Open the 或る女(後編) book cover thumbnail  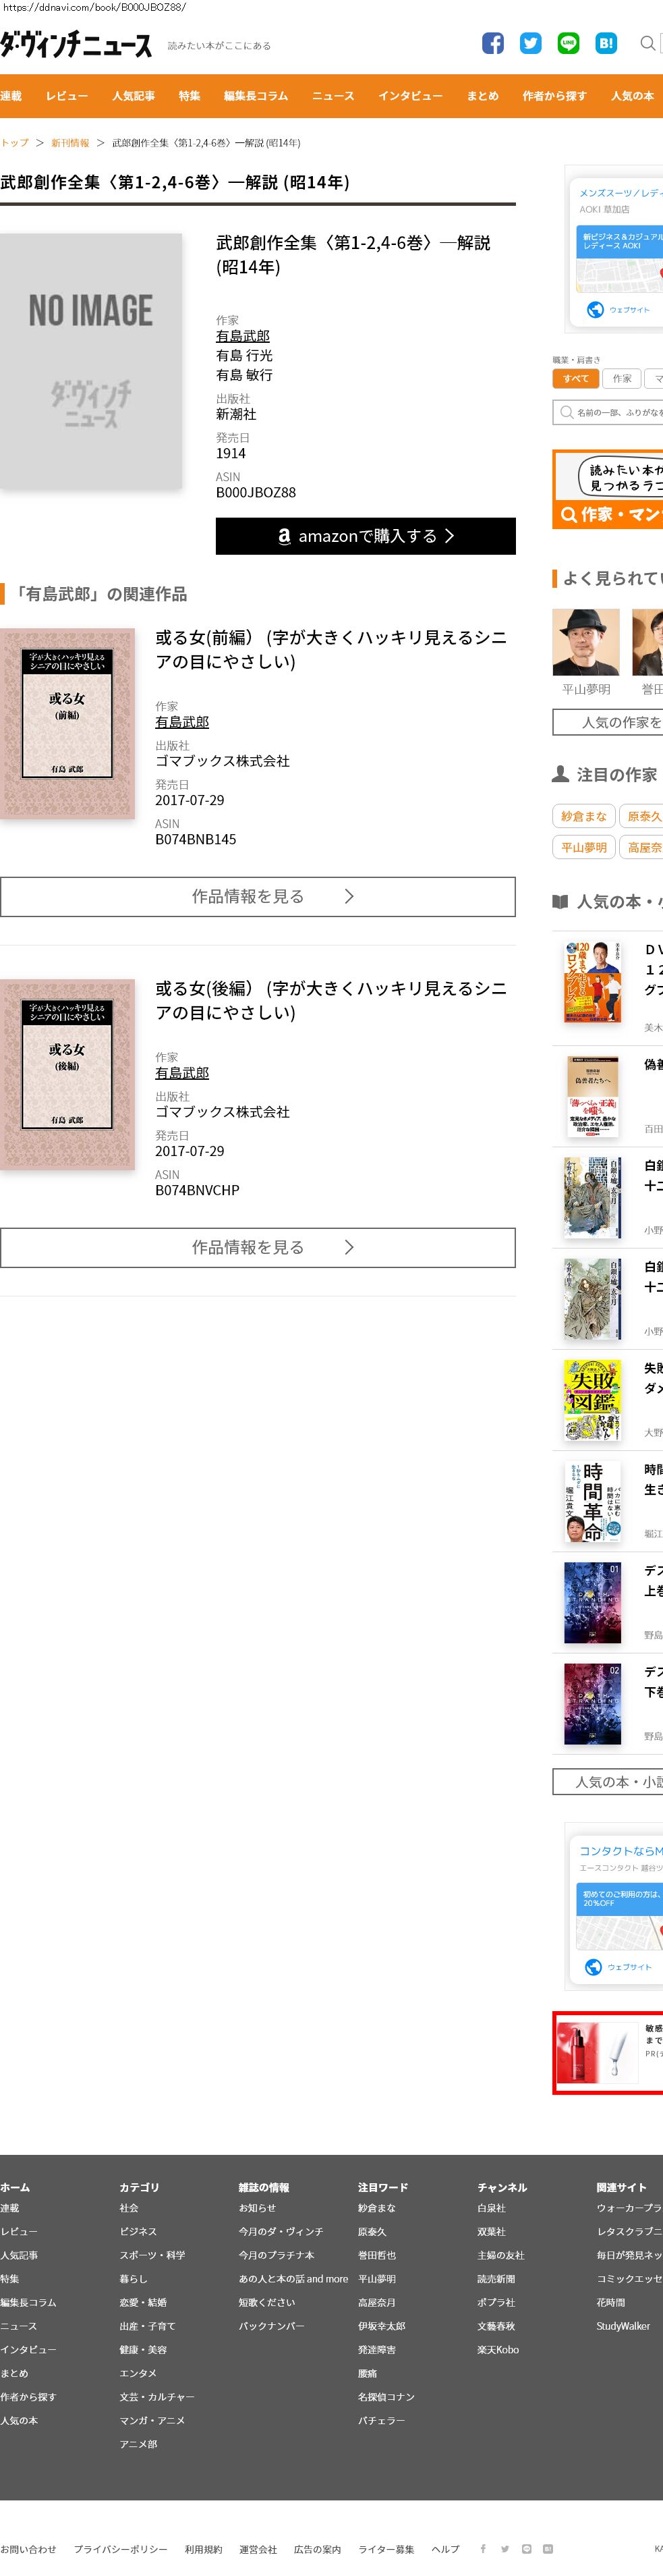[67, 1075]
